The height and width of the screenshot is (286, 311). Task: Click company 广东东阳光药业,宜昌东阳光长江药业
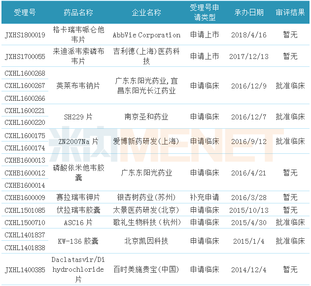[x=146, y=86]
